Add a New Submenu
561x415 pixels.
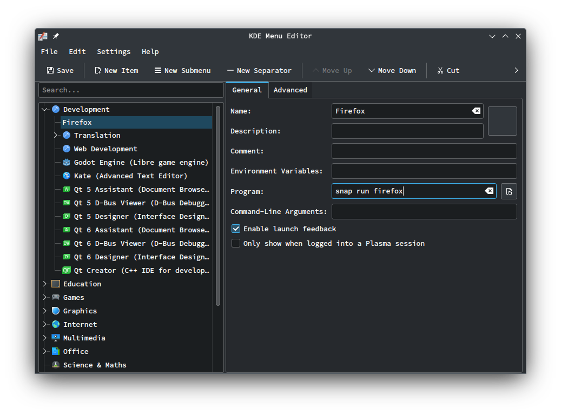(182, 70)
